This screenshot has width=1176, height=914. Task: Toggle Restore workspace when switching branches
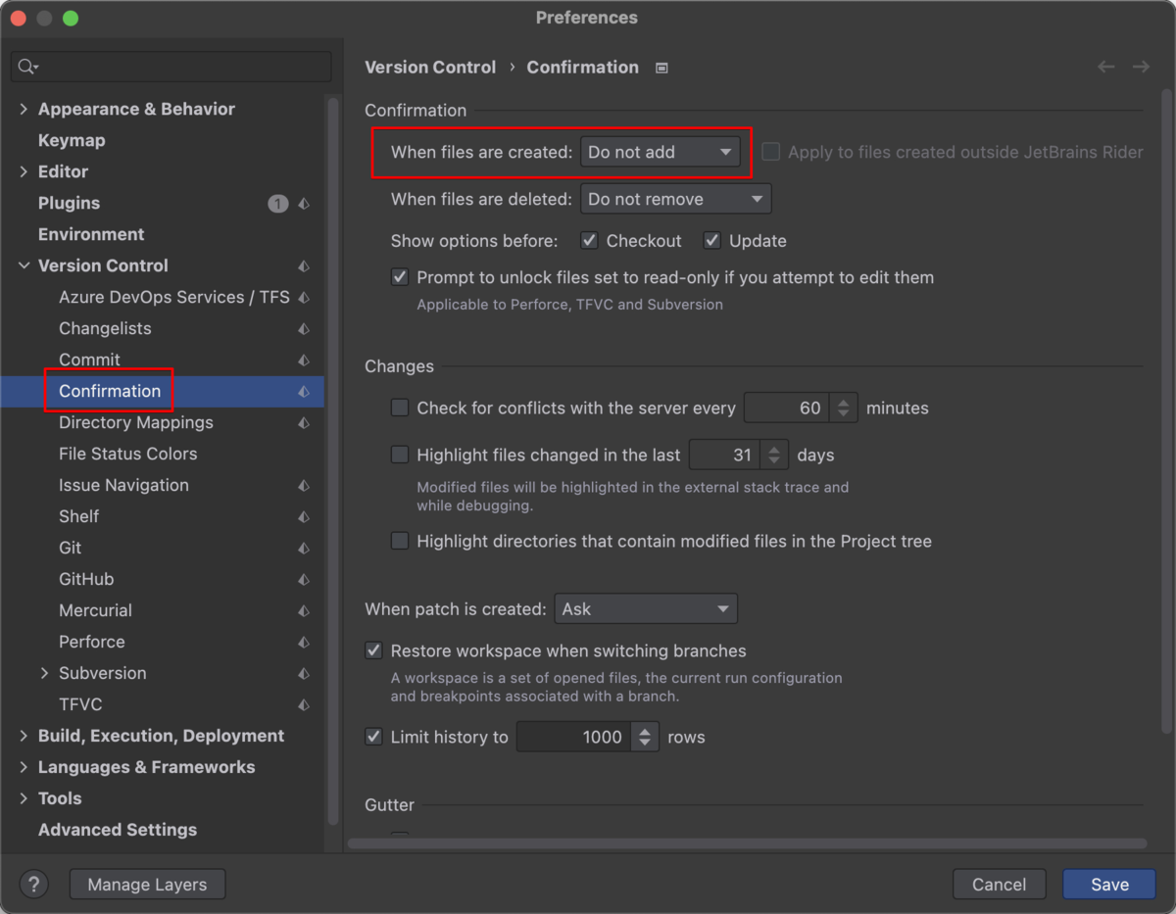click(x=373, y=651)
